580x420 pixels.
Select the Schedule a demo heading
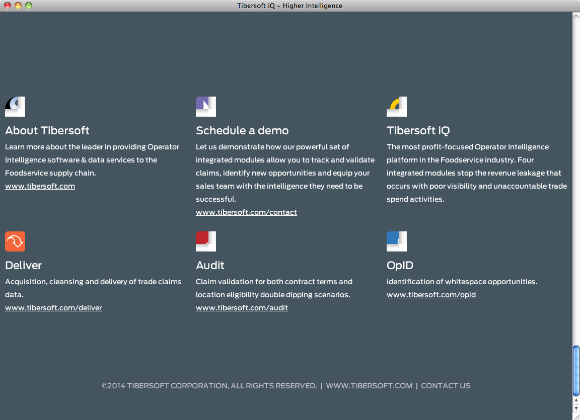[242, 131]
